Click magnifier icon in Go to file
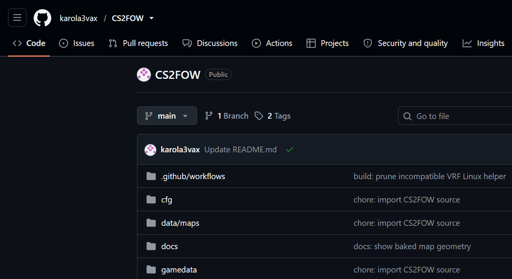 click(408, 116)
